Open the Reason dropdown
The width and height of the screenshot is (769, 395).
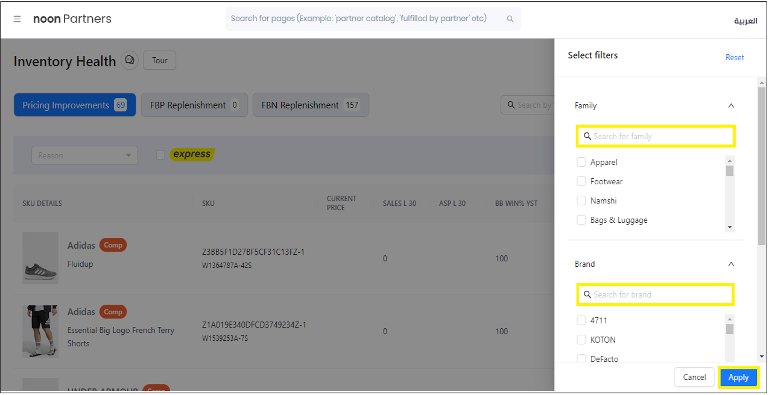point(84,155)
